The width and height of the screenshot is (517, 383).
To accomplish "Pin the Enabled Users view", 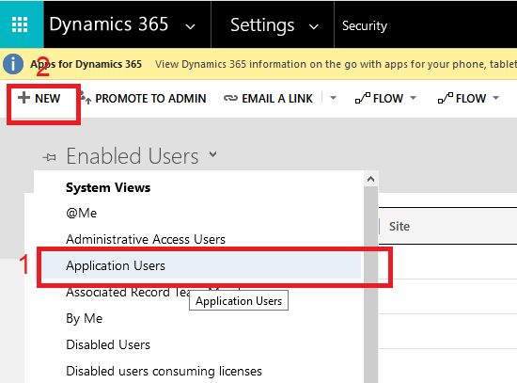I will click(50, 157).
